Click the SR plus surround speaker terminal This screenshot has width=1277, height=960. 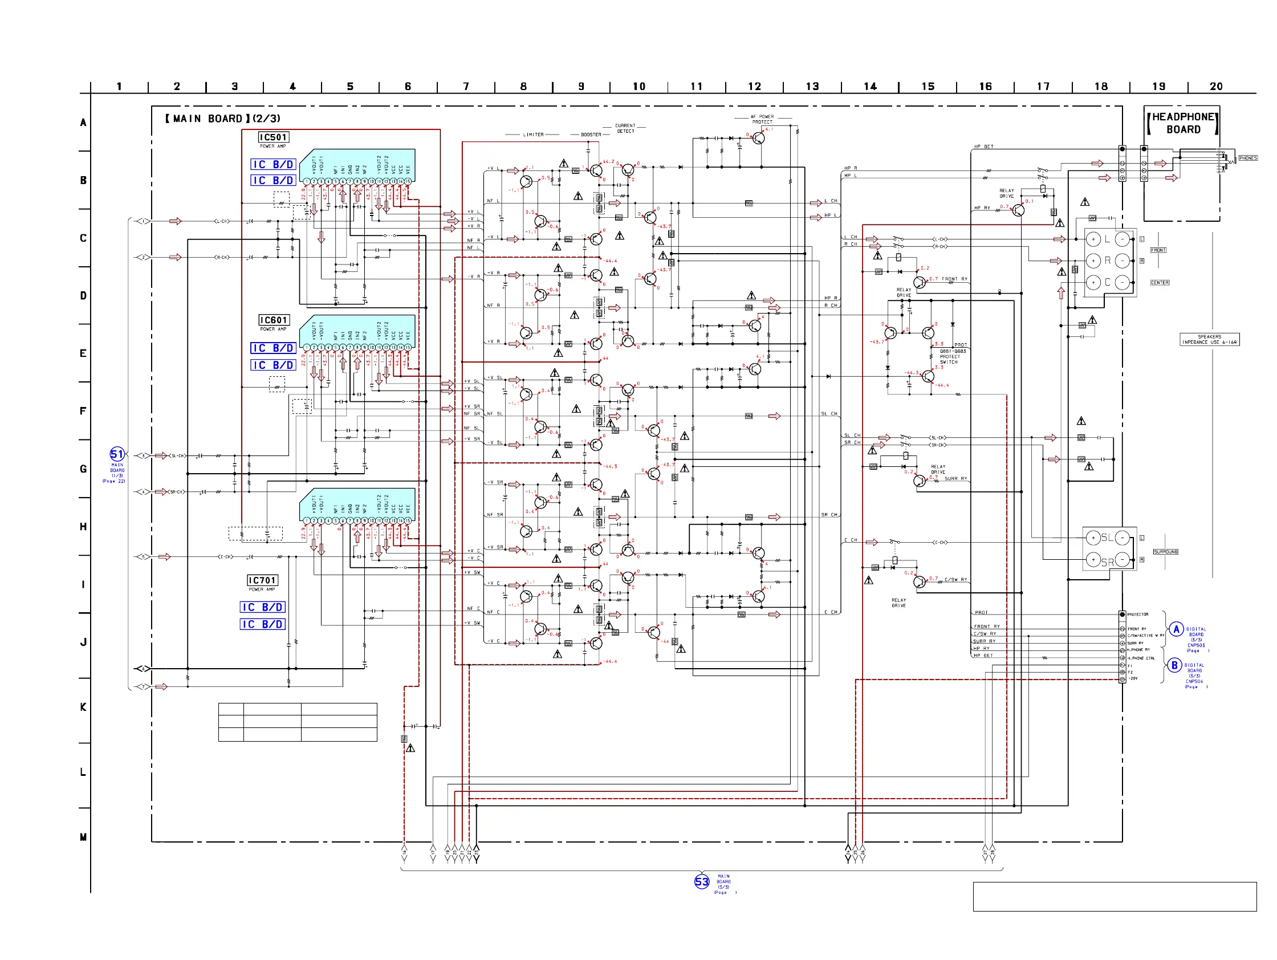tap(1093, 559)
